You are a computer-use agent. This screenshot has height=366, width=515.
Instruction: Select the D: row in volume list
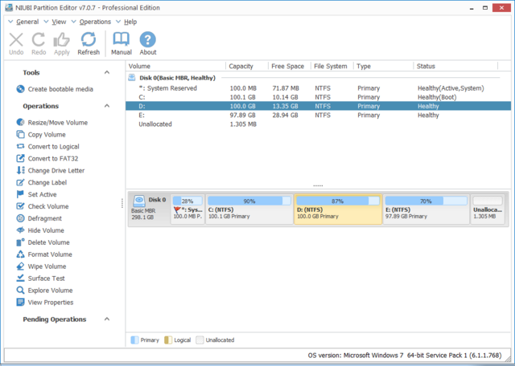[x=318, y=106]
